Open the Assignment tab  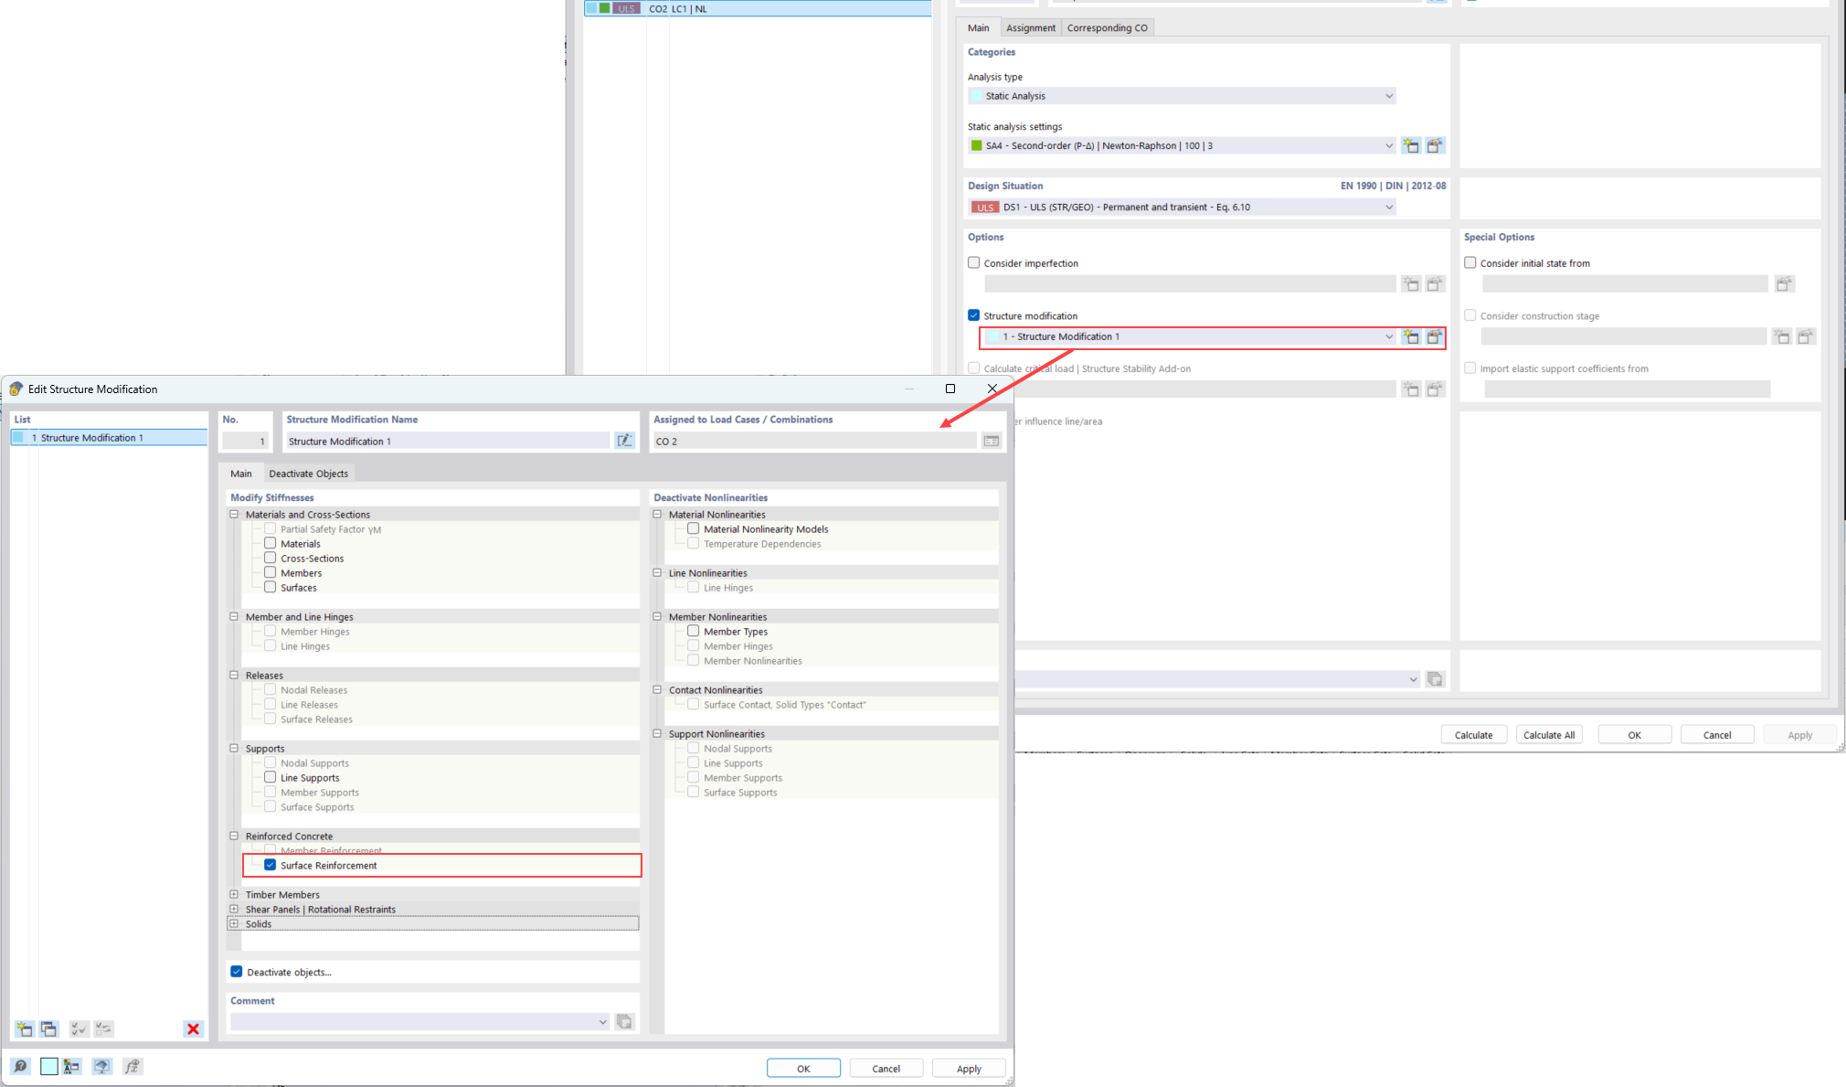click(x=1030, y=27)
